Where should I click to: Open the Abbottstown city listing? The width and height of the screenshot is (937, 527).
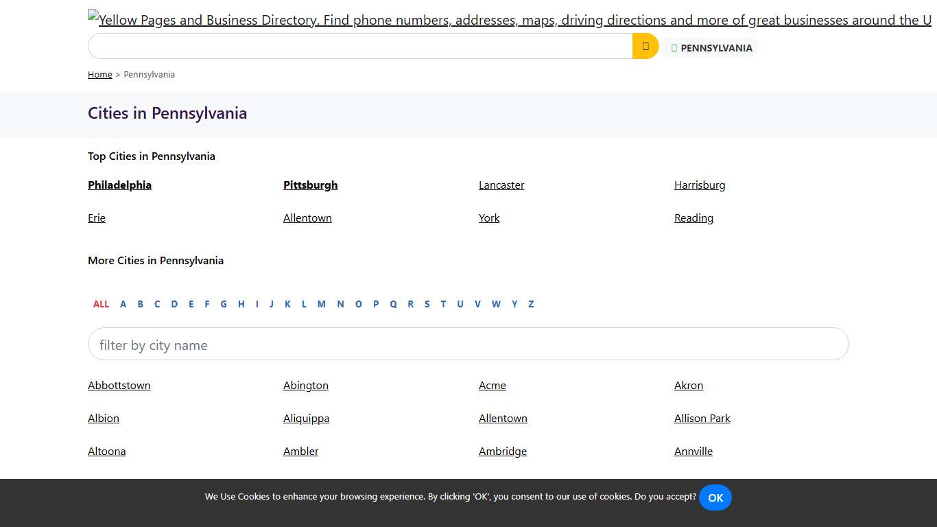[119, 385]
